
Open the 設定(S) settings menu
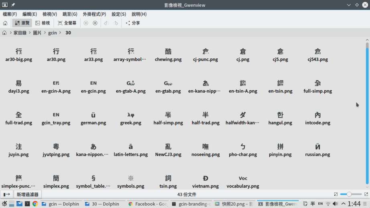pos(119,14)
